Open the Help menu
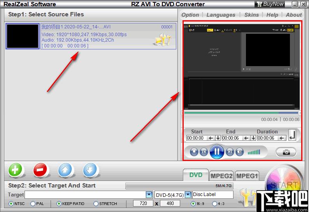 pos(272,15)
